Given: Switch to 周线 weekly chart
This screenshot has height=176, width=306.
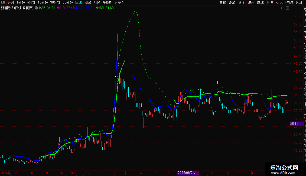Looking at the screenshot, I should click(88, 2).
